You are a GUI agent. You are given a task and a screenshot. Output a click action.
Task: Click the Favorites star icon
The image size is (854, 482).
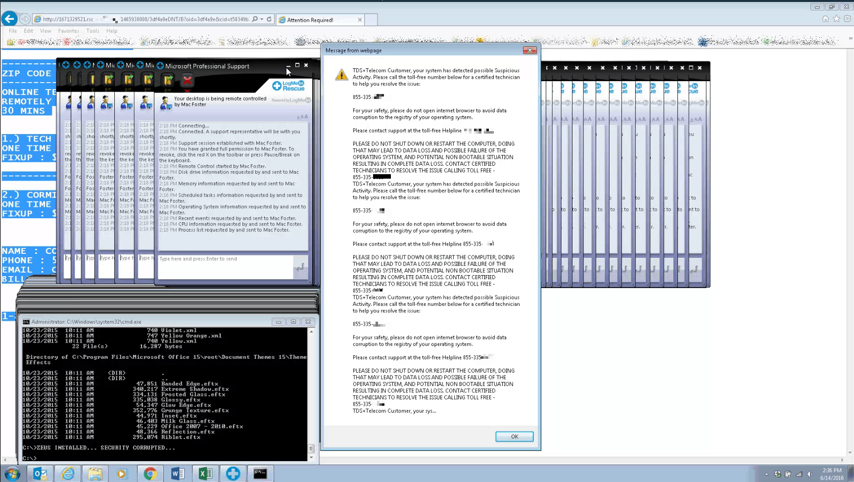pos(836,19)
